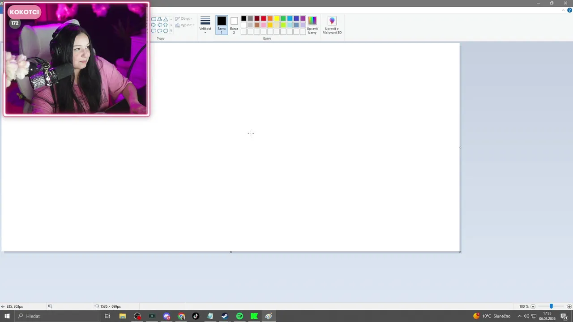
Task: Open Task View in taskbar
Action: pyautogui.click(x=107, y=316)
